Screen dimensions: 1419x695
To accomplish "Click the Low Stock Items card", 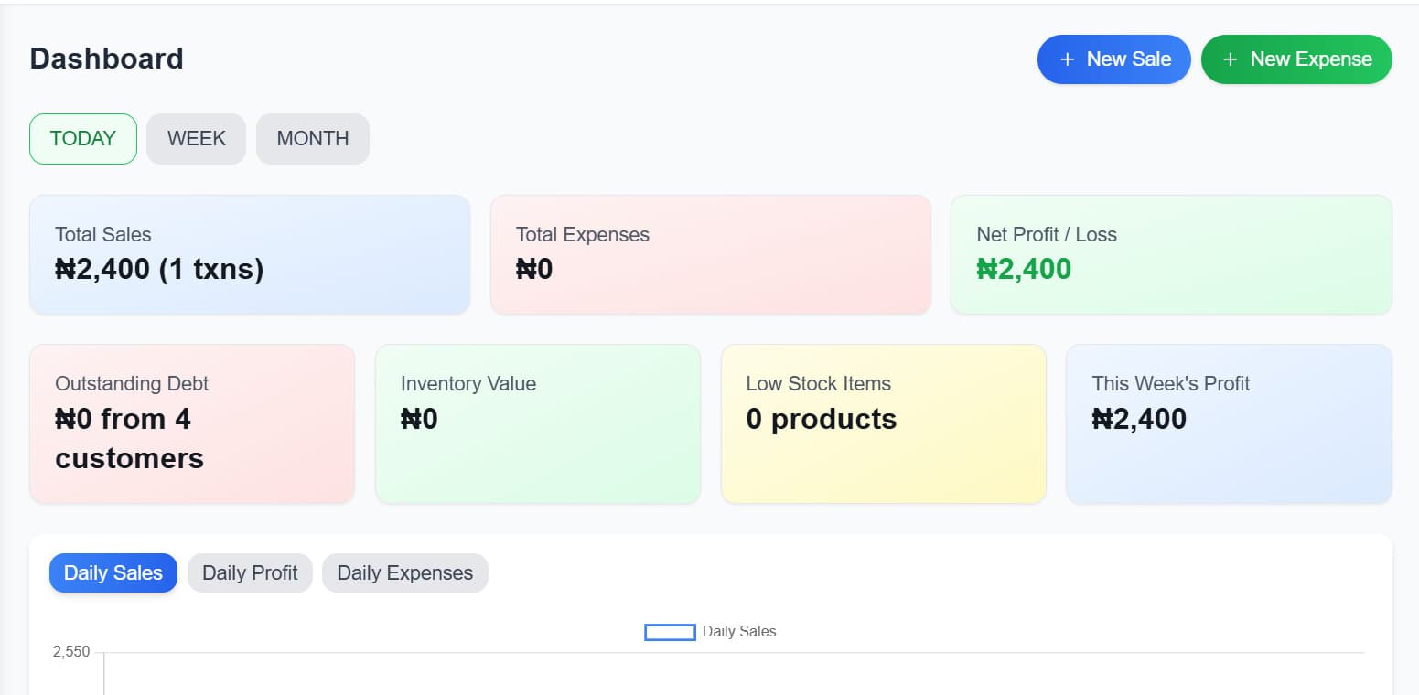I will 883,422.
